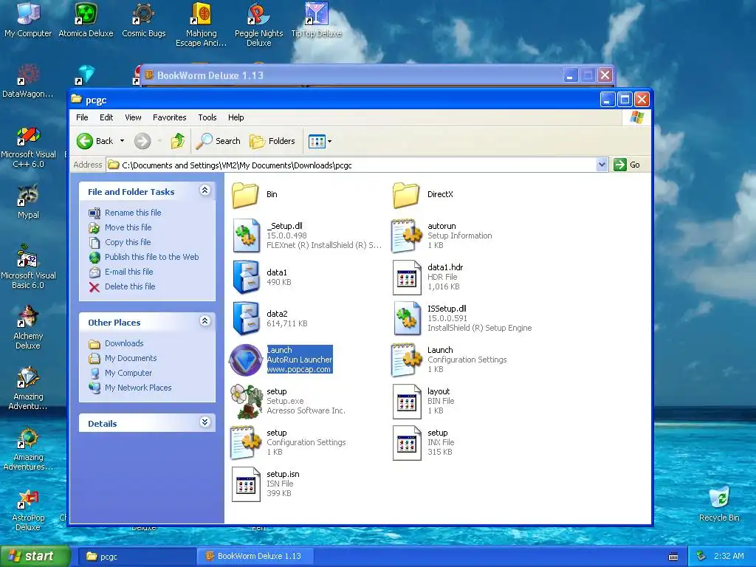
Task: Click Publish this file to the Web
Action: pos(152,257)
